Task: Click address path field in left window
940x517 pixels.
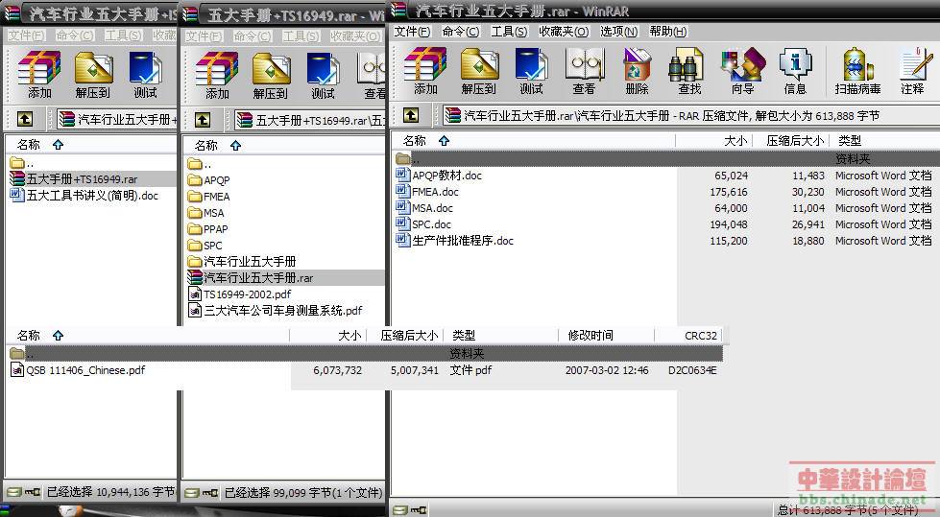Action: pos(117,120)
